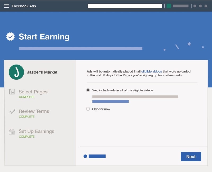Click the green account square in header
Viewport: 212px width, 172px height.
pyautogui.click(x=169, y=6)
